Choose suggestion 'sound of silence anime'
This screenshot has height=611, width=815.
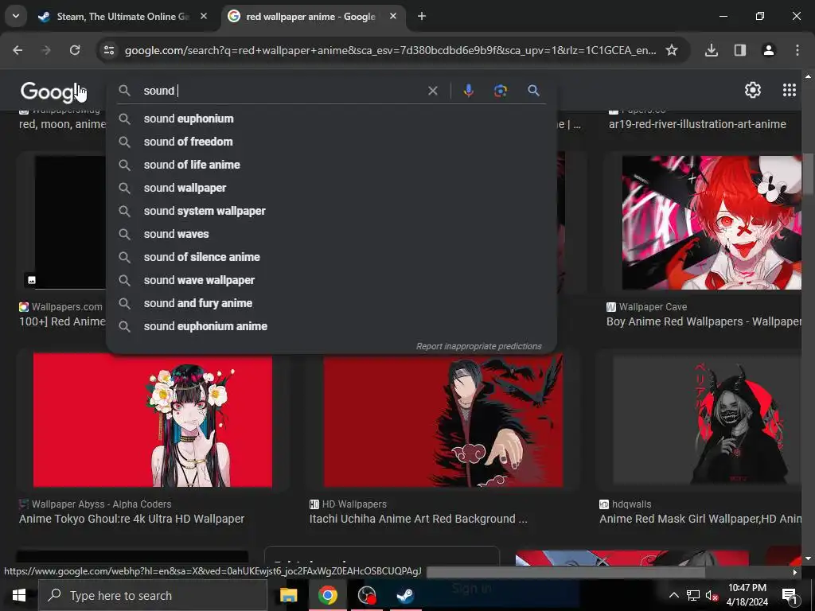(331, 257)
